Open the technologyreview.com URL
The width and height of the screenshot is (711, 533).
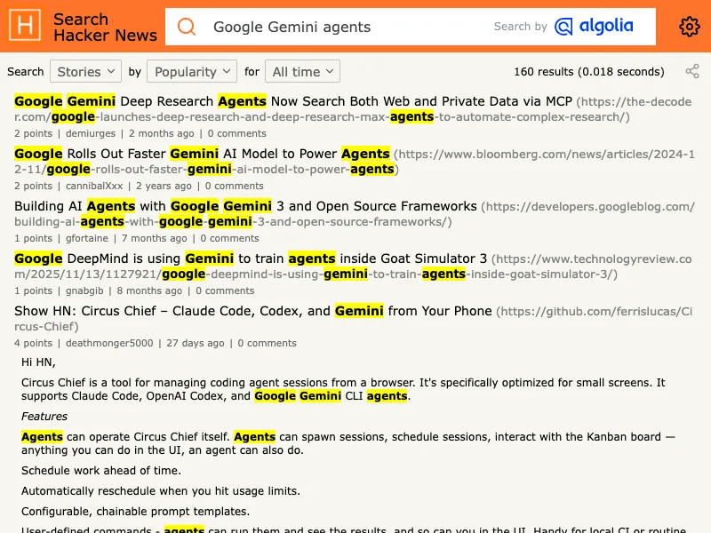click(x=353, y=266)
